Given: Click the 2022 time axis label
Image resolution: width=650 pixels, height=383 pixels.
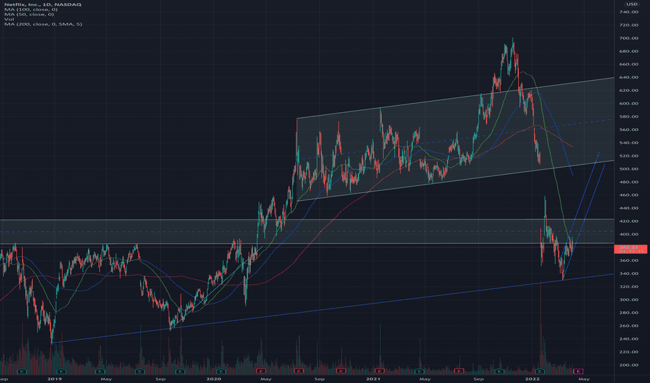Looking at the screenshot, I should 532,379.
